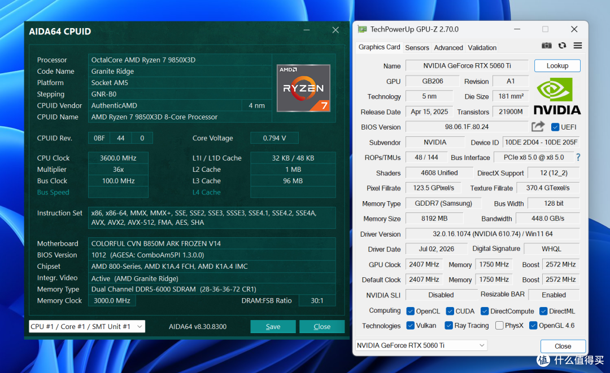Open the GPU-Z hamburger menu
Image resolution: width=610 pixels, height=373 pixels.
pyautogui.click(x=578, y=46)
